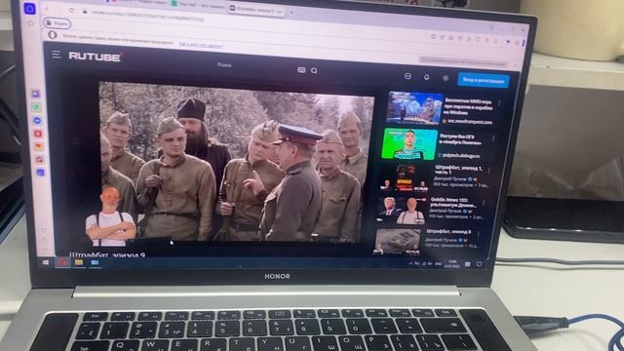Open the notifications bell icon
This screenshot has width=624, height=351.
pyautogui.click(x=426, y=77)
